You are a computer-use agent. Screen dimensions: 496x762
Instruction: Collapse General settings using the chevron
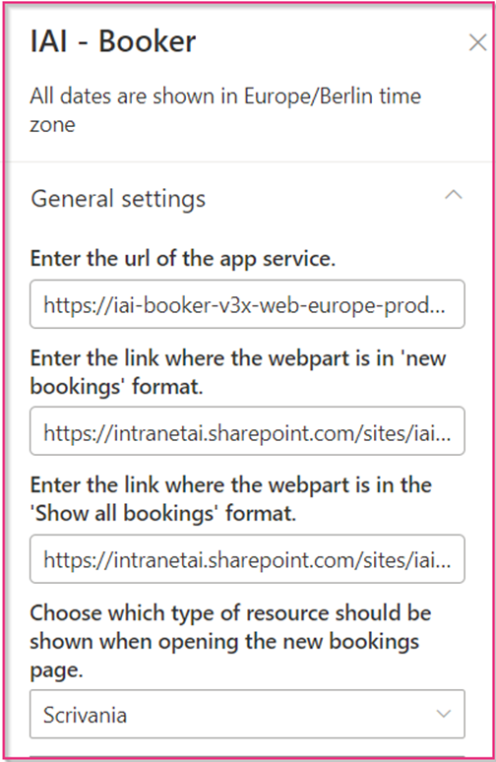[454, 195]
